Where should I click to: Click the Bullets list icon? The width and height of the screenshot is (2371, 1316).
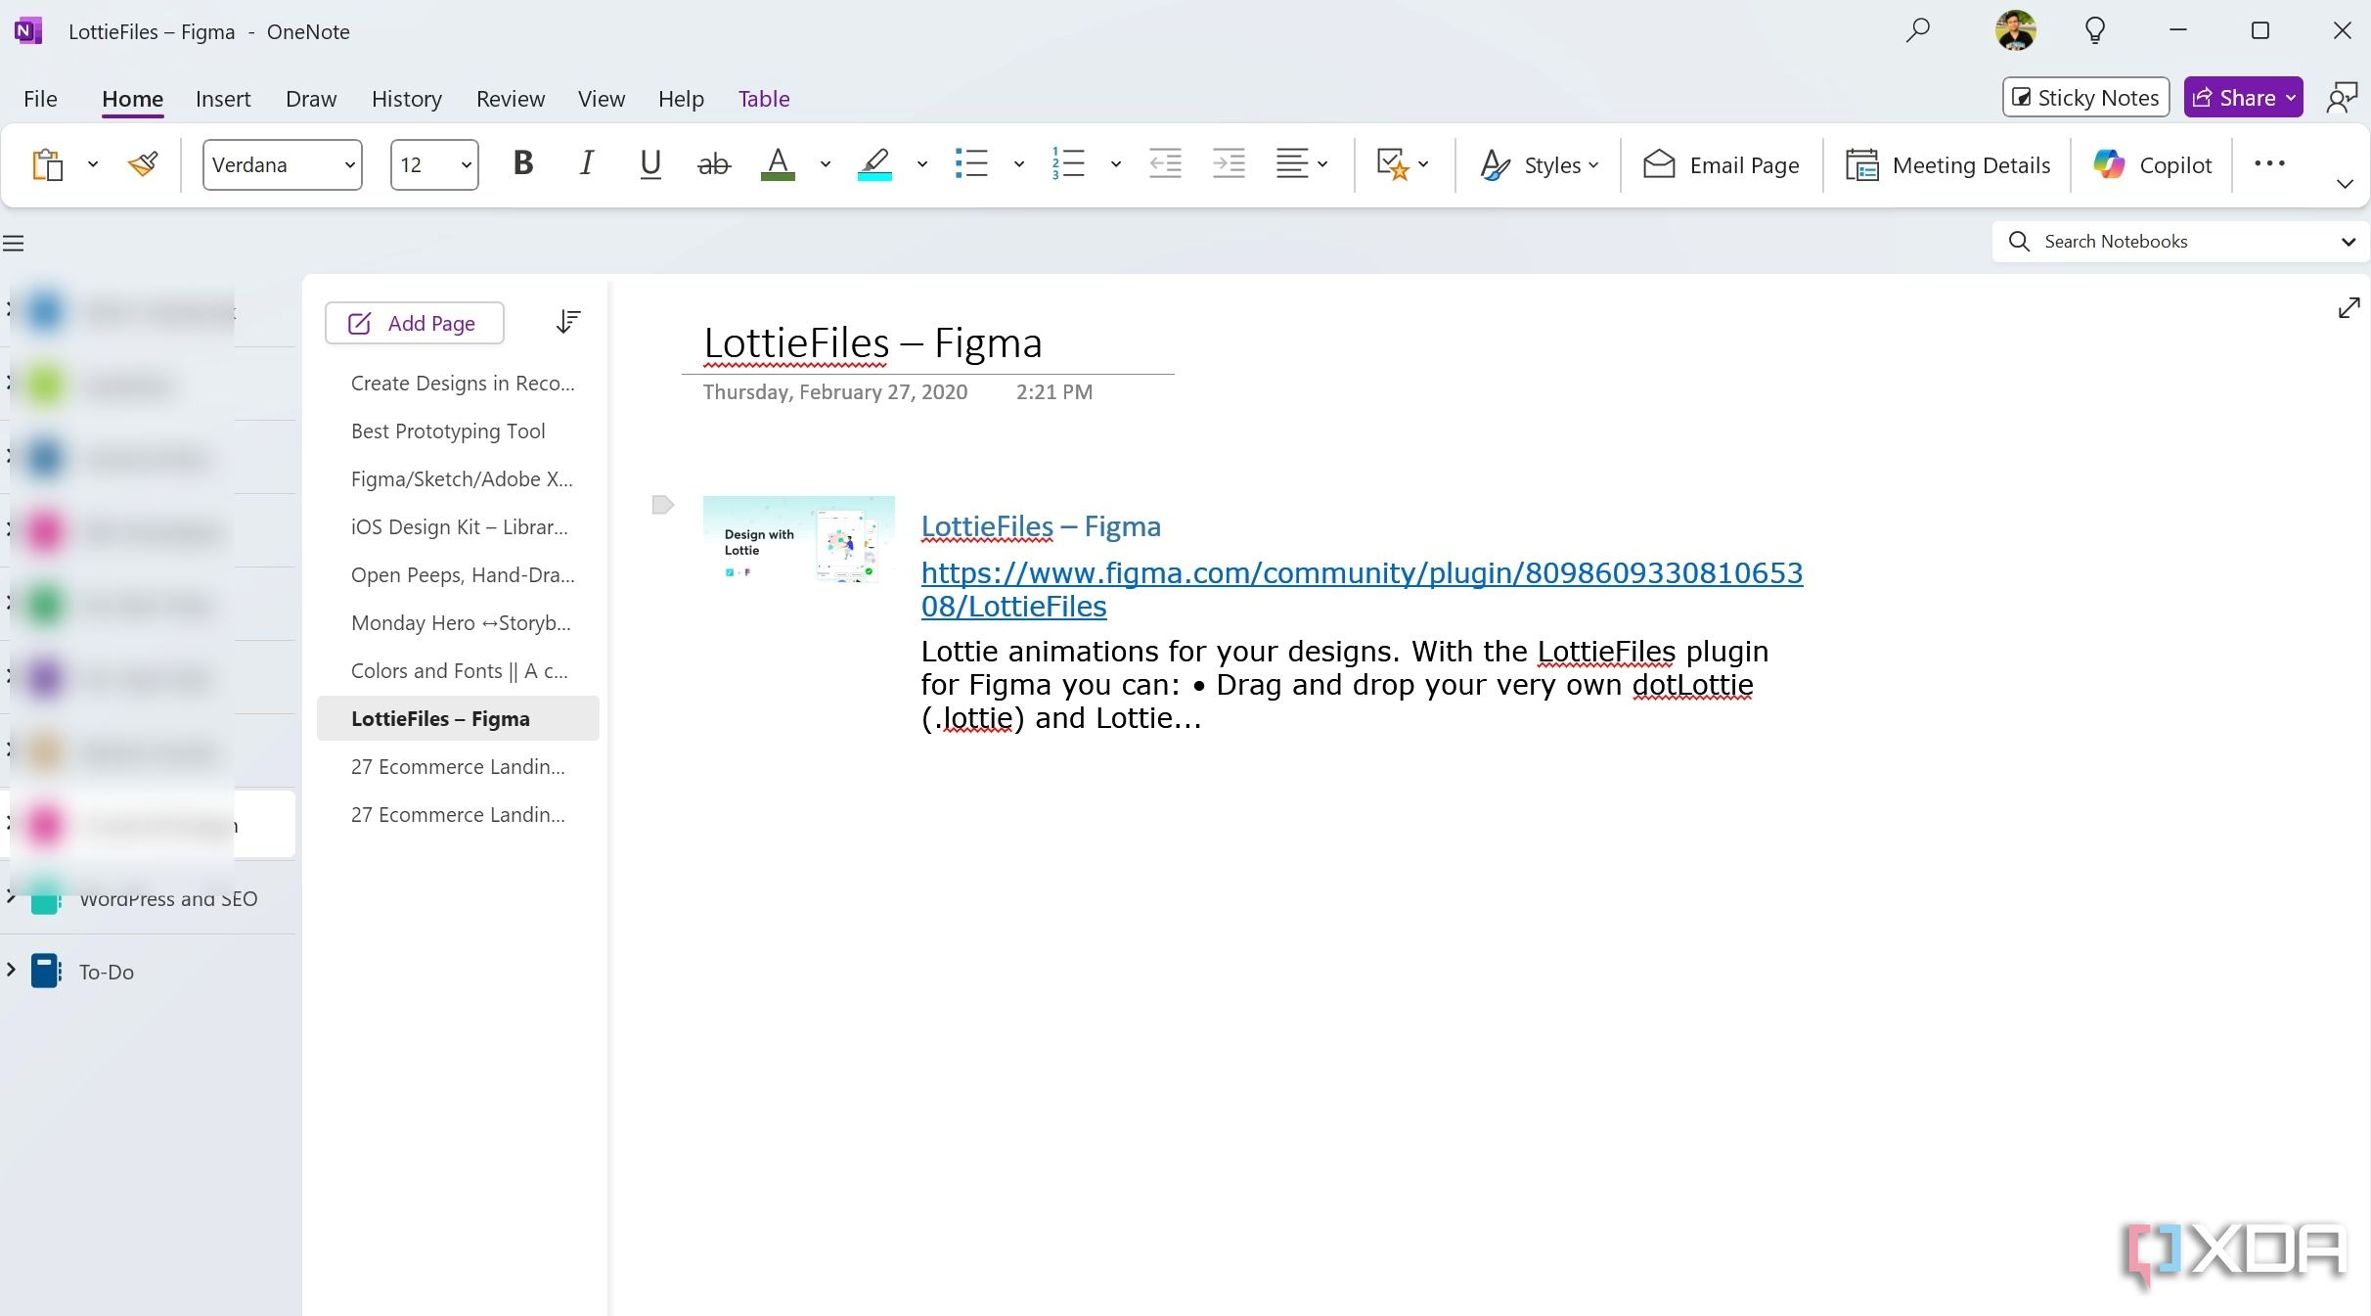pyautogui.click(x=971, y=163)
